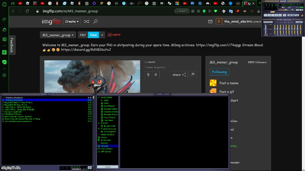Skip to previous track in Winamp
The width and height of the screenshot is (305, 171).
point(266,15)
